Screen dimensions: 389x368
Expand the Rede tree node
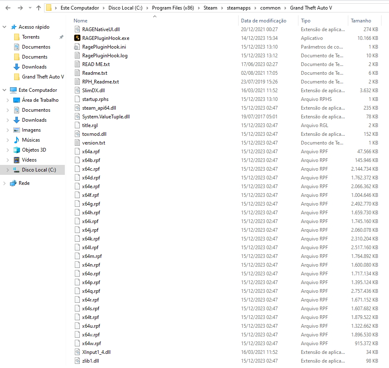tap(4, 183)
